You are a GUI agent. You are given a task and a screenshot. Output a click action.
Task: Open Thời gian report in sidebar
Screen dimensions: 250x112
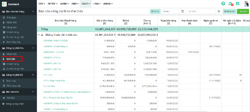12,18
